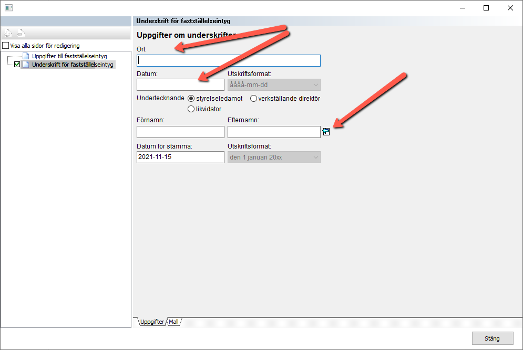Click the 'Datum för stämma:' label
The width and height of the screenshot is (523, 350).
(165, 146)
